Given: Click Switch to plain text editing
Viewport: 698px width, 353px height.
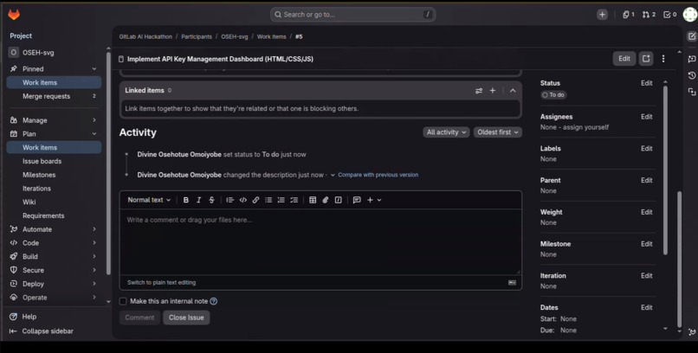Looking at the screenshot, I should click(x=161, y=283).
